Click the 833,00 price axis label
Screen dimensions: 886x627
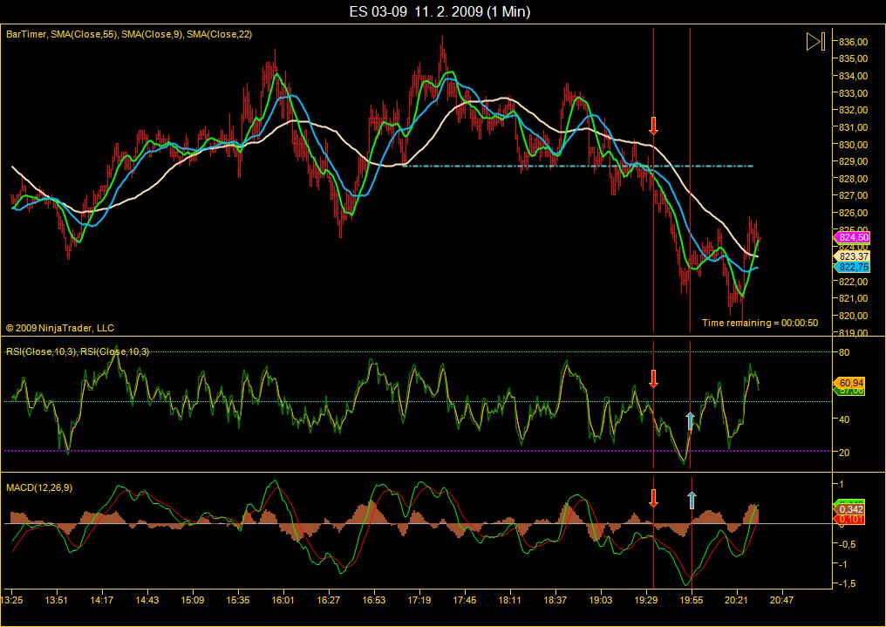[x=853, y=93]
